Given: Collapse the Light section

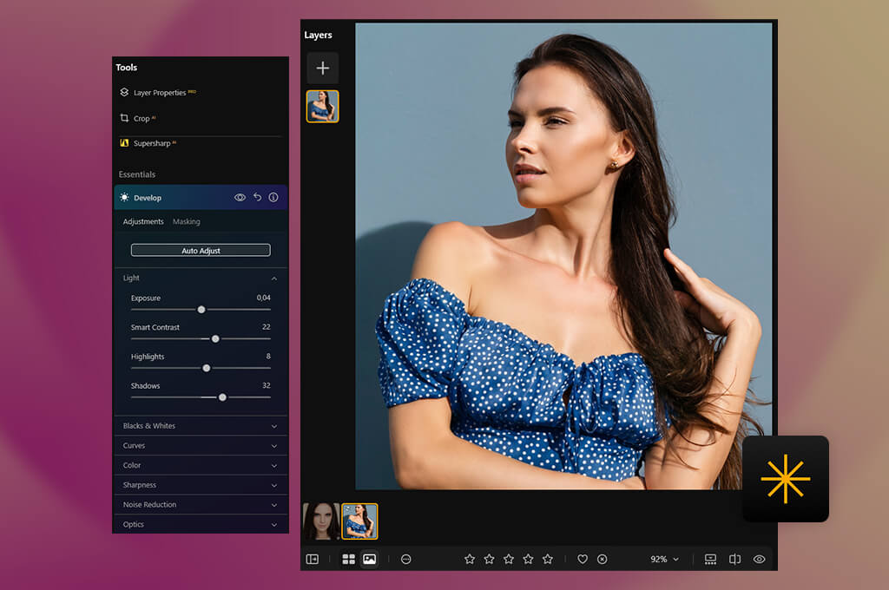Looking at the screenshot, I should (x=273, y=279).
